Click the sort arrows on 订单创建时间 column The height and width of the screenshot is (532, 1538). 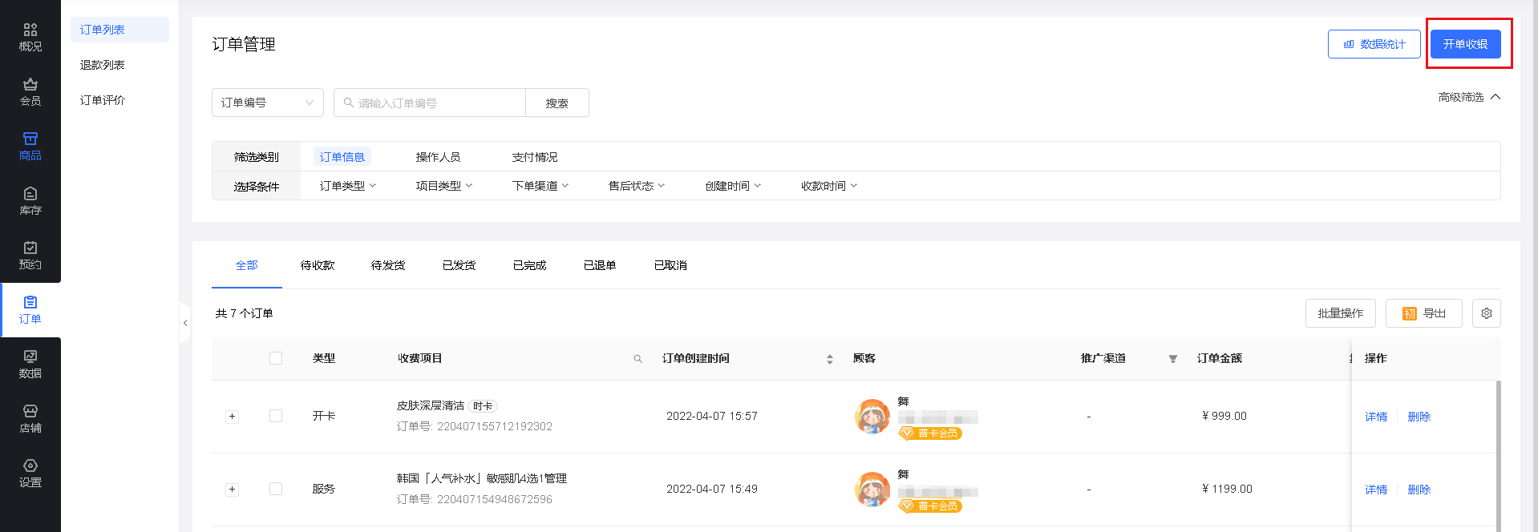[x=830, y=359]
